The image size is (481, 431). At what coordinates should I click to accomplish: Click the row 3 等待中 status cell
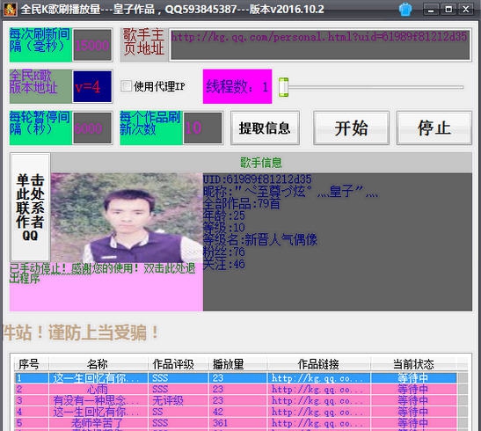pos(413,400)
